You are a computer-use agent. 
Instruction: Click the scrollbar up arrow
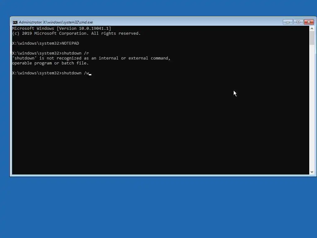(x=312, y=29)
